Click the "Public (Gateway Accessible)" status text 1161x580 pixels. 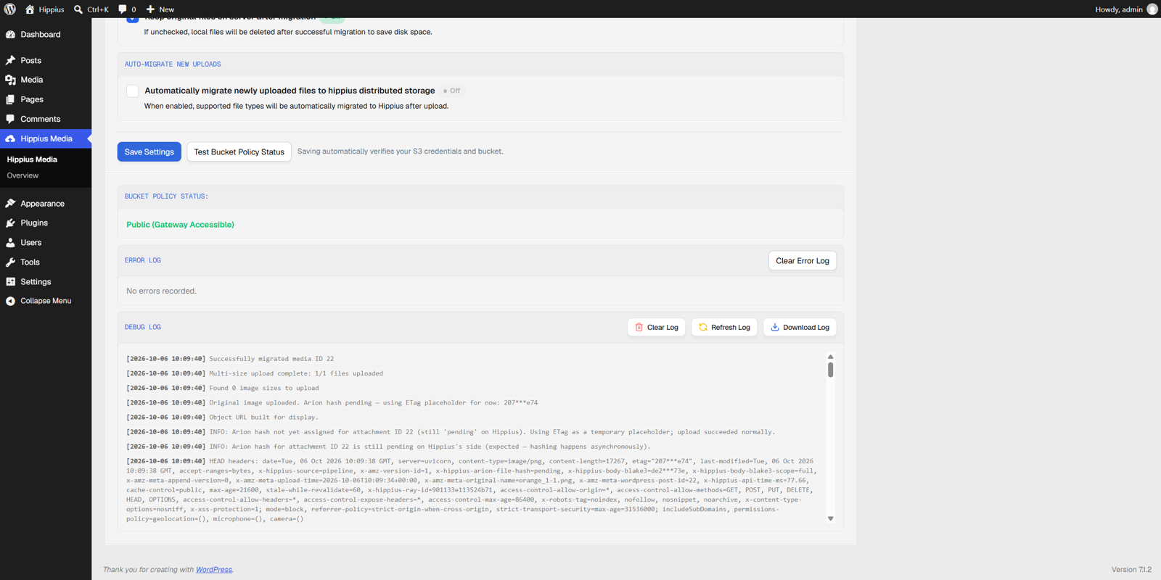pyautogui.click(x=181, y=225)
